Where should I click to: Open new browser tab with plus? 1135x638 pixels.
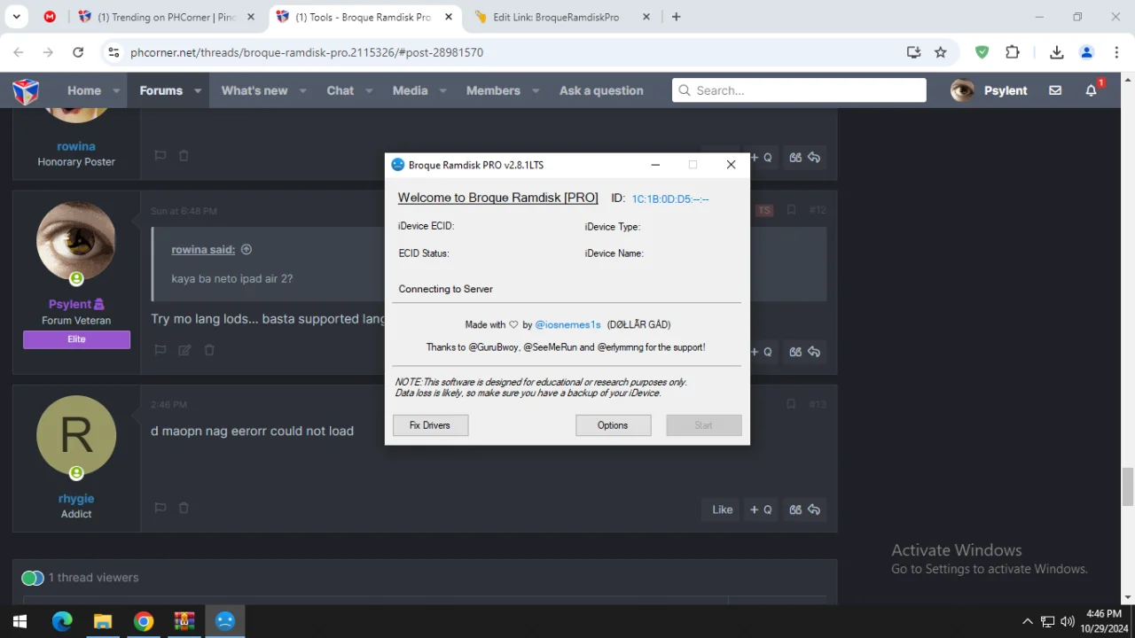[x=677, y=17]
